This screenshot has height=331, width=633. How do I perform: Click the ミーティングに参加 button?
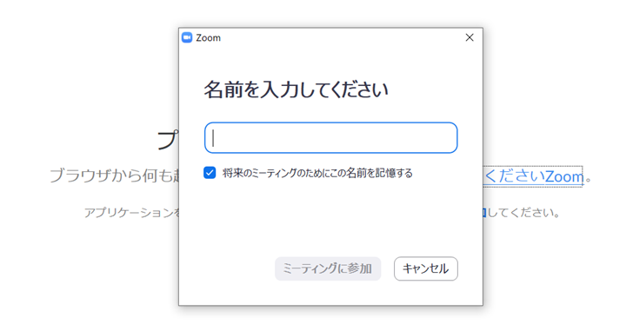(x=328, y=268)
